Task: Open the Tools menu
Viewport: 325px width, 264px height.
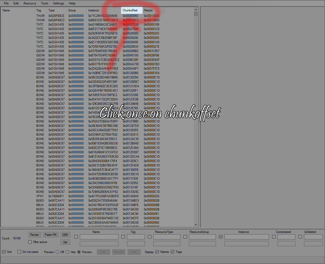Action: tap(45, 3)
